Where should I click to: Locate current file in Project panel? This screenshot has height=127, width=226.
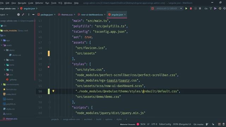(18, 14)
